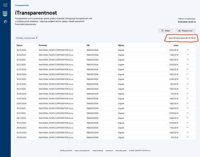Expand the 3.762,50 € row from 10.01.2025.
The image size is (200, 157).
188,79
